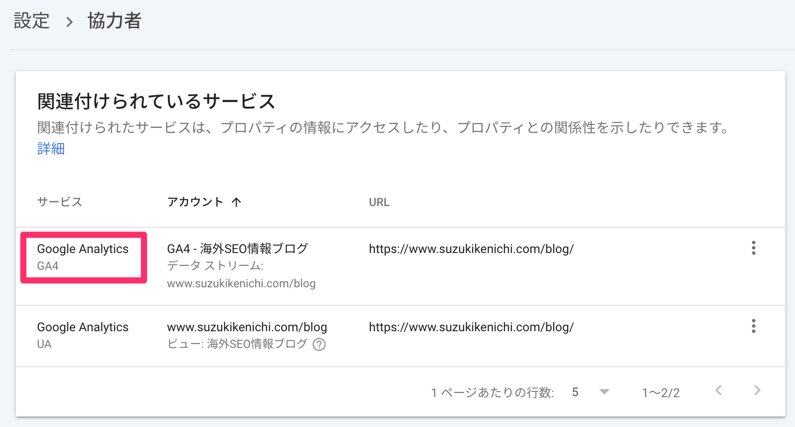
Task: Click the URL in the UA row
Action: point(471,327)
